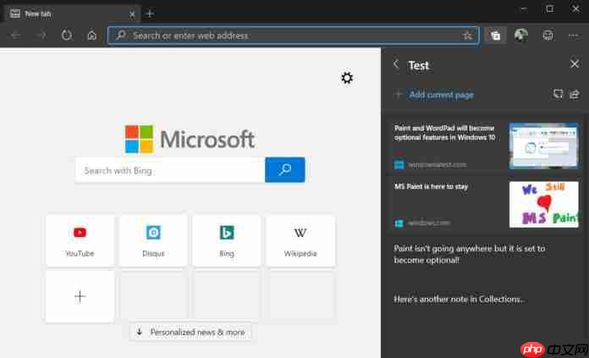Open the Disqus quick link tile
Viewport: 589px width, 358px height.
tap(153, 240)
